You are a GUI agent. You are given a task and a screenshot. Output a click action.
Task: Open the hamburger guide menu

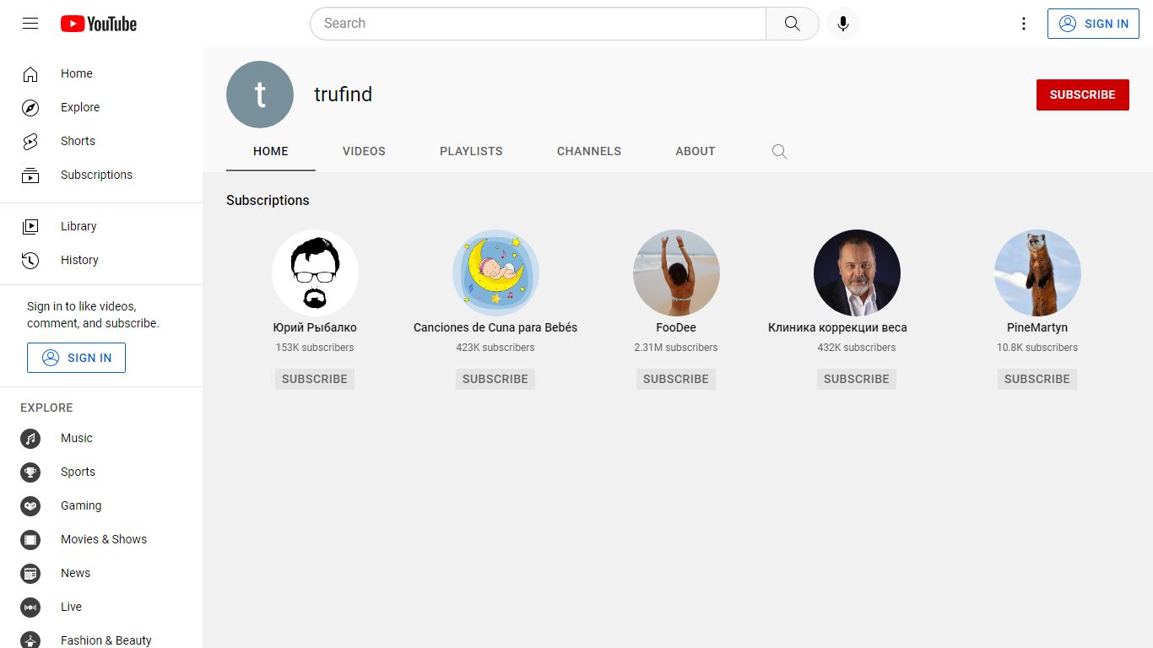(x=30, y=24)
